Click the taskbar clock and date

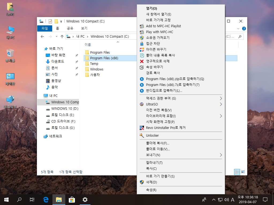[248, 200]
